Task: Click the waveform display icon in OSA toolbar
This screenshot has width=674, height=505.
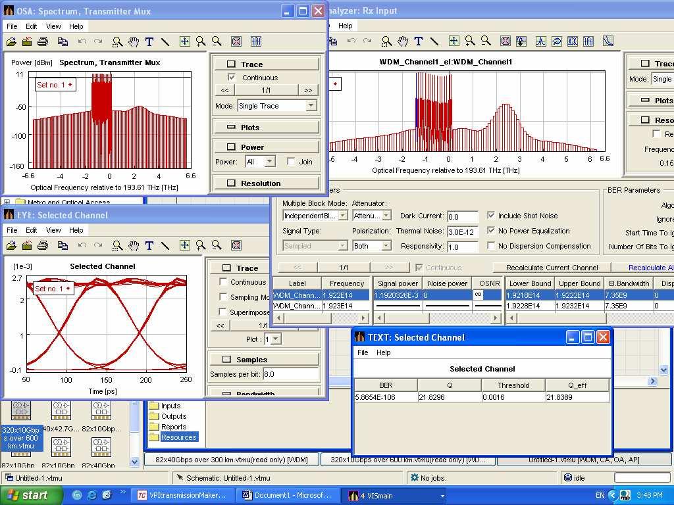Action: pyautogui.click(x=256, y=41)
